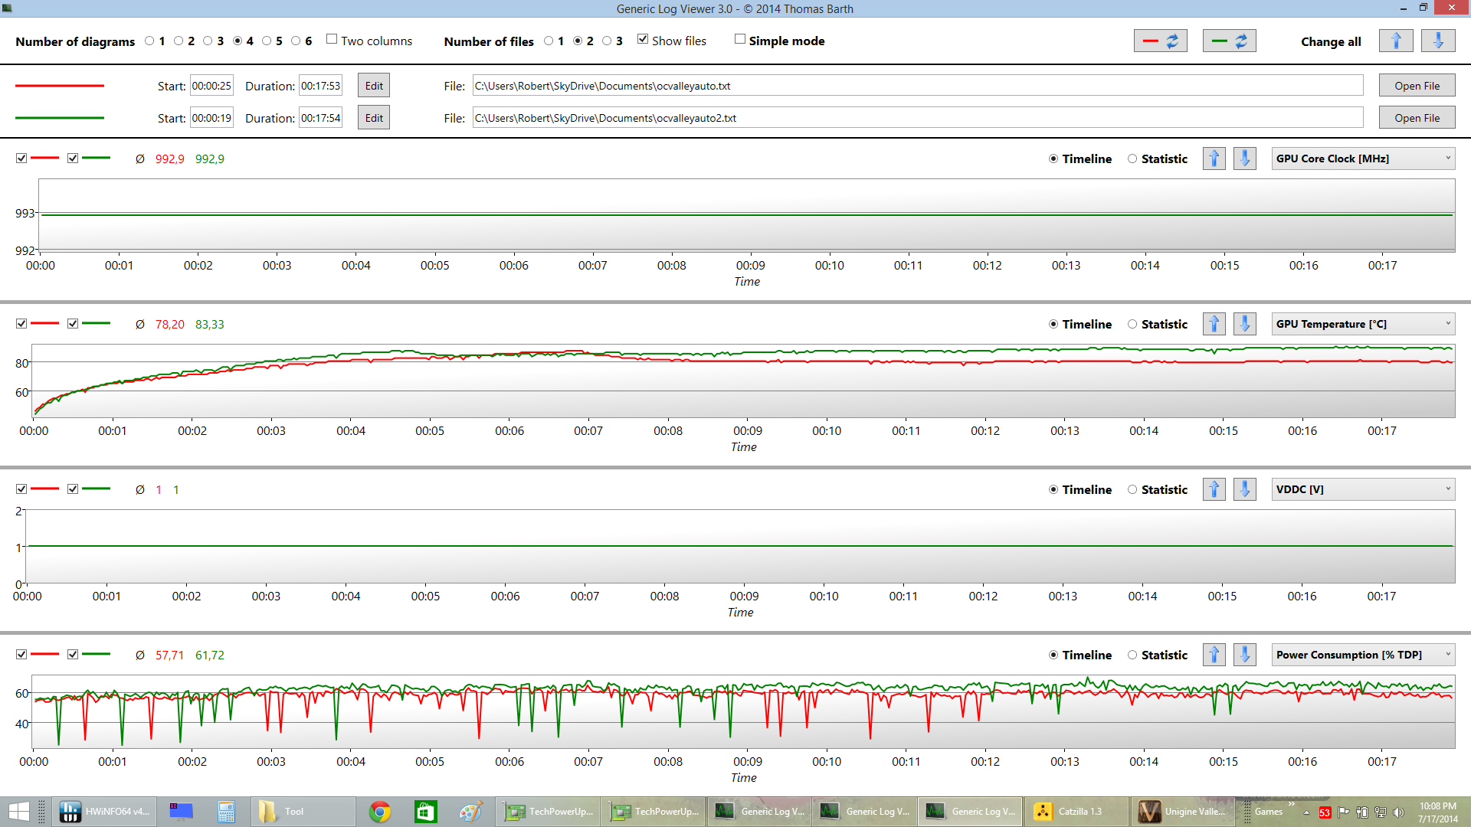Move GPU Temperature diagram down

(1245, 324)
